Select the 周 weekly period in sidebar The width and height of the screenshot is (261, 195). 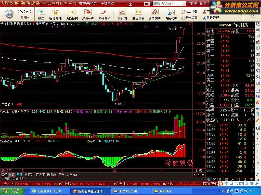pos(257,174)
